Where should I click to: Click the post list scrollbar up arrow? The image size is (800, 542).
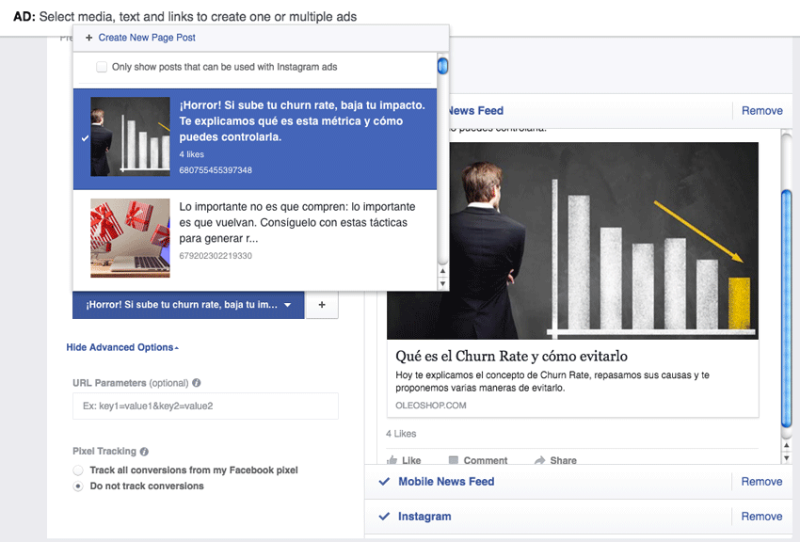pyautogui.click(x=443, y=271)
